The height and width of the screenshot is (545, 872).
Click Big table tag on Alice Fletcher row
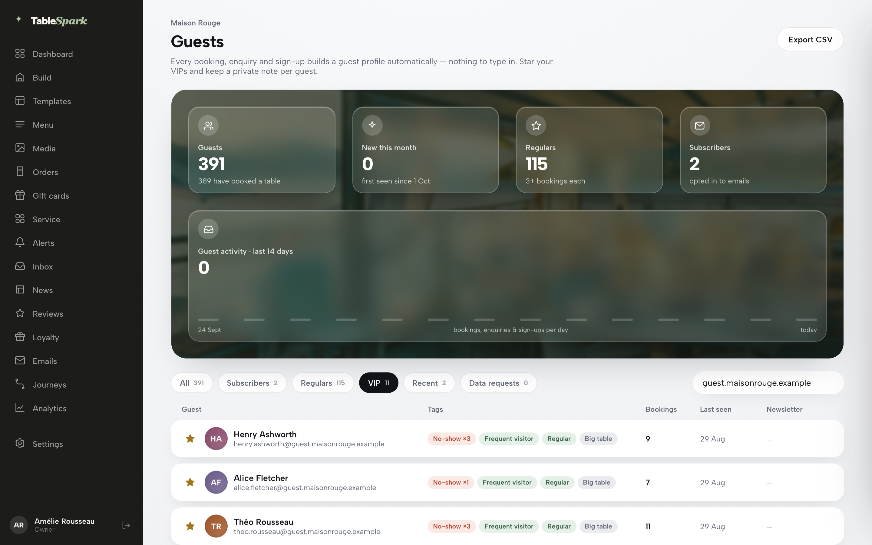coord(596,482)
